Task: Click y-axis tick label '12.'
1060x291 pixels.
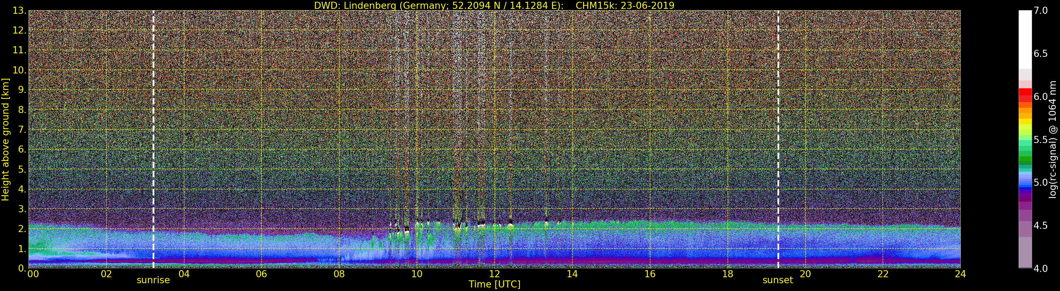Action: 19,30
